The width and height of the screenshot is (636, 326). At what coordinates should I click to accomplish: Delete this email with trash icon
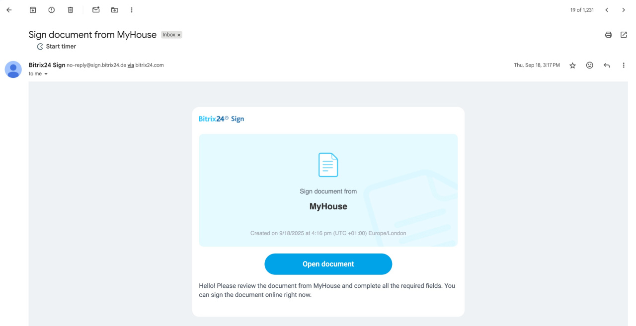click(71, 10)
